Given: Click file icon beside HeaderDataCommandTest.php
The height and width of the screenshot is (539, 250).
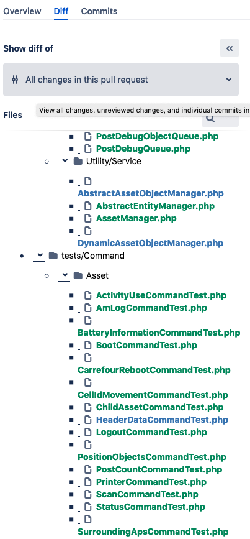Looking at the screenshot, I should [x=88, y=420].
